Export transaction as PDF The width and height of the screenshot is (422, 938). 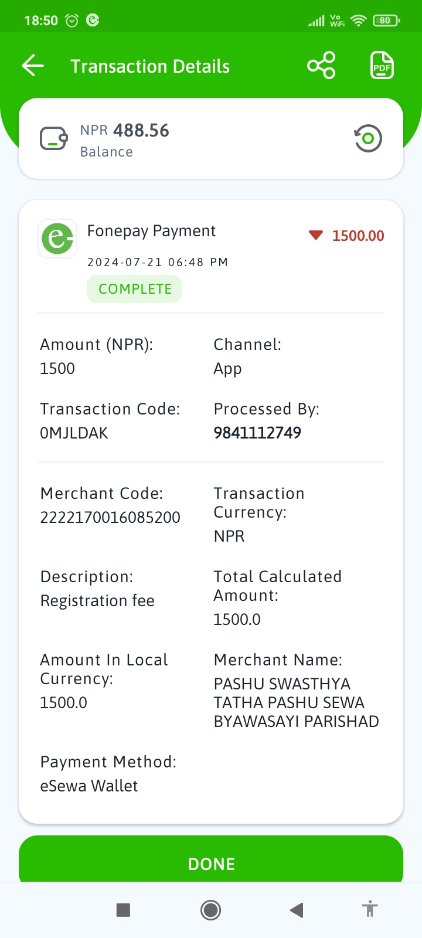click(x=382, y=65)
